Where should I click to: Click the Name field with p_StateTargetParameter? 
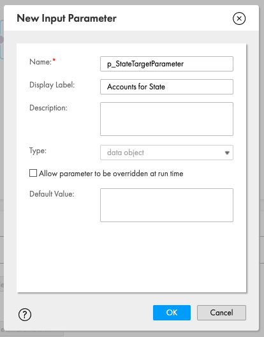166,64
